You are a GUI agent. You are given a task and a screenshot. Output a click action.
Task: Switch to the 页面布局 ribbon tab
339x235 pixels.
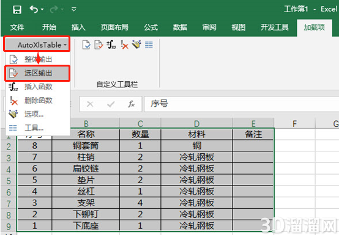(114, 27)
